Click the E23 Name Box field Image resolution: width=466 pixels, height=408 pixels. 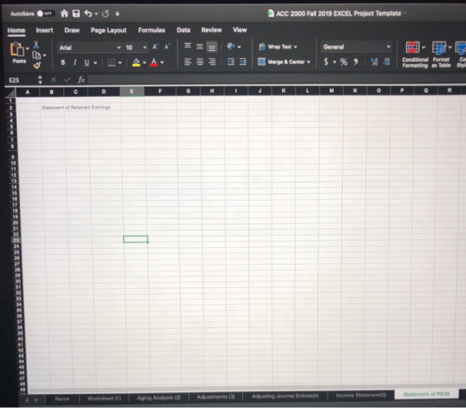tap(22, 80)
